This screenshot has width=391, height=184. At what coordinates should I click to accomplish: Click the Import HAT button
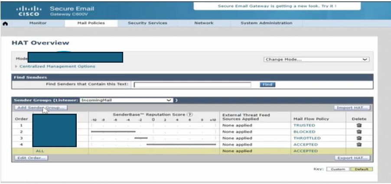352,108
